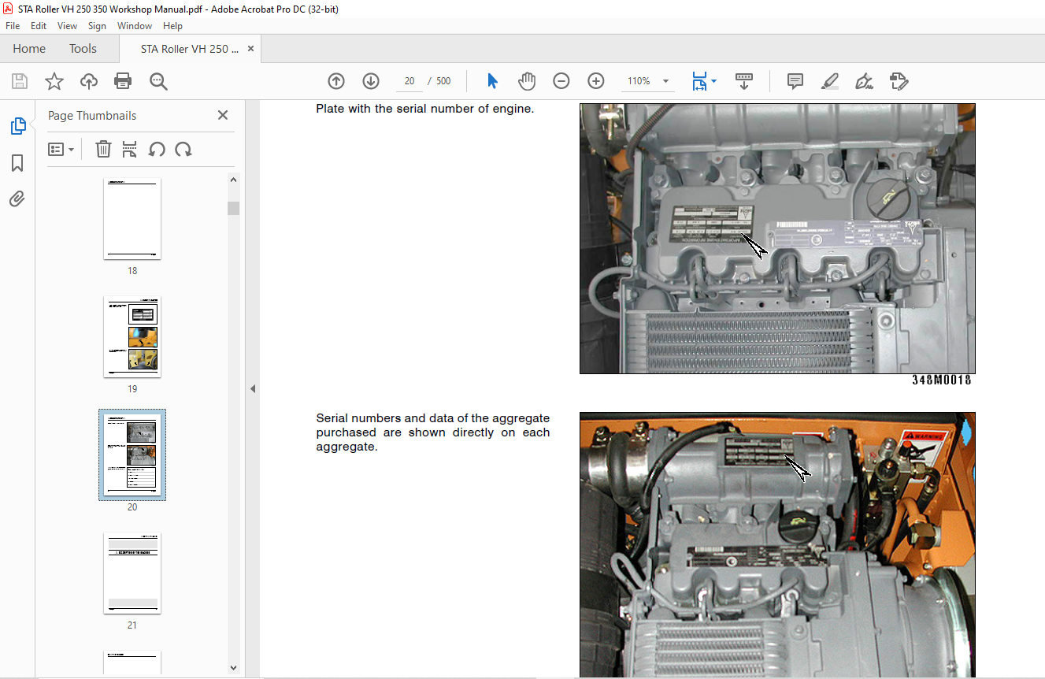This screenshot has height=679, width=1045.
Task: Select page 18 thumbnail
Action: click(x=132, y=219)
